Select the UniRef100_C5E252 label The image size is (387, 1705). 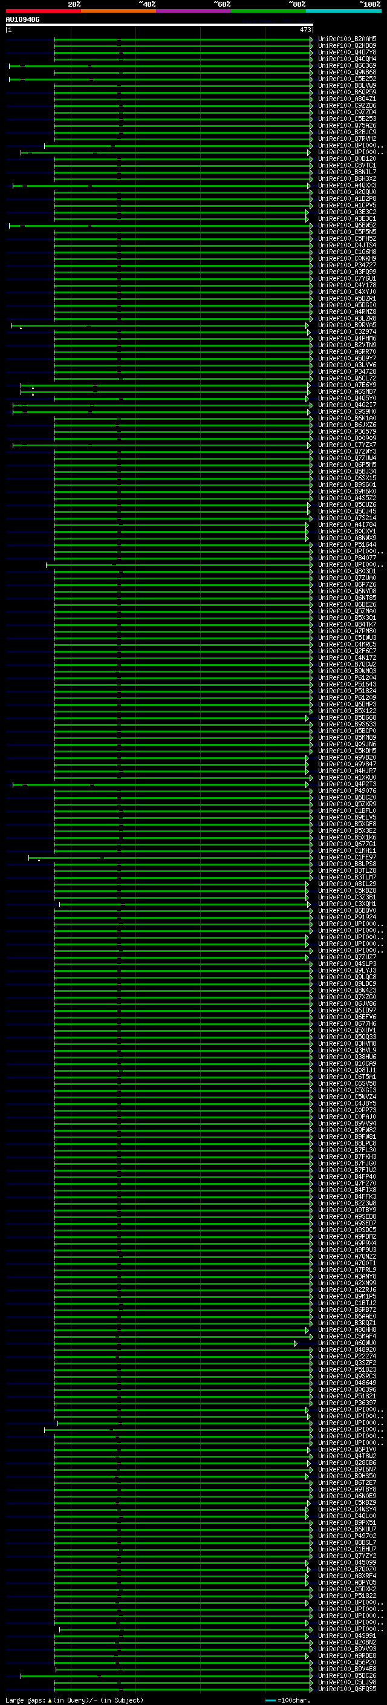pos(347,79)
